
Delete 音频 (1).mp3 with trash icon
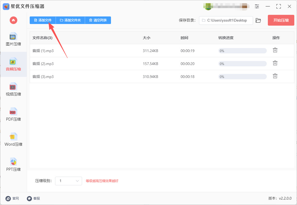[275, 50]
